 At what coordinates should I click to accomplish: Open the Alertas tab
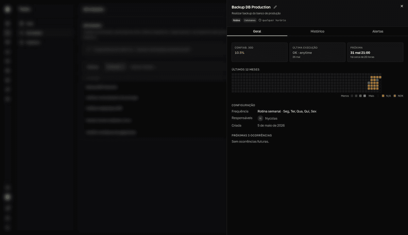[378, 31]
